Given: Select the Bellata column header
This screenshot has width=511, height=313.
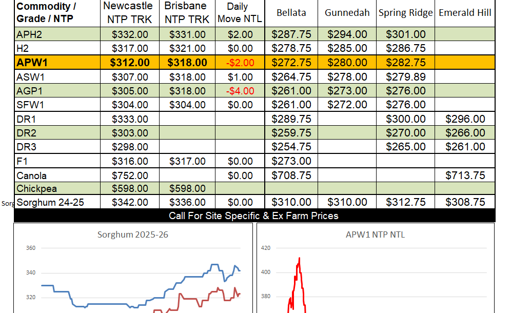Looking at the screenshot, I should pyautogui.click(x=291, y=13).
